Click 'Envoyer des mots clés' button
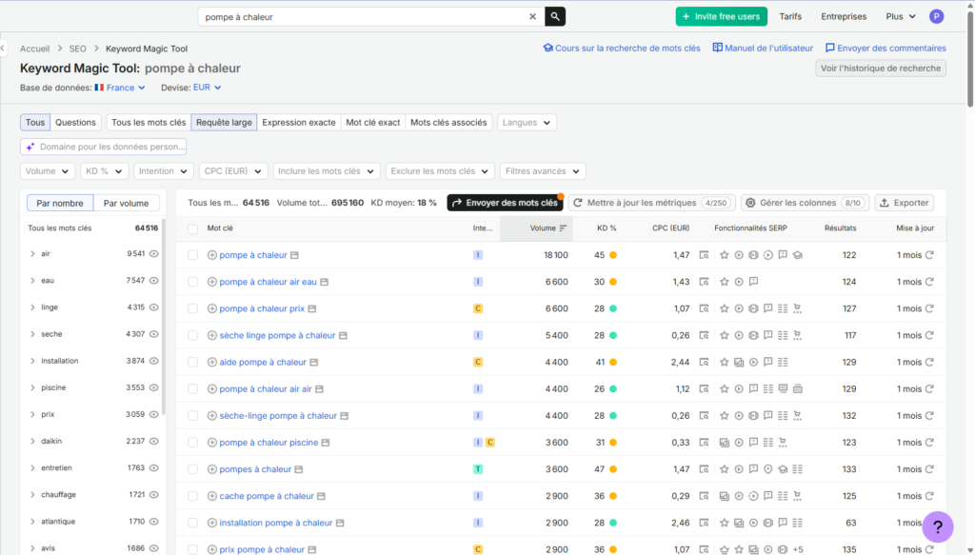Viewport: 975px width, 555px height. click(505, 203)
